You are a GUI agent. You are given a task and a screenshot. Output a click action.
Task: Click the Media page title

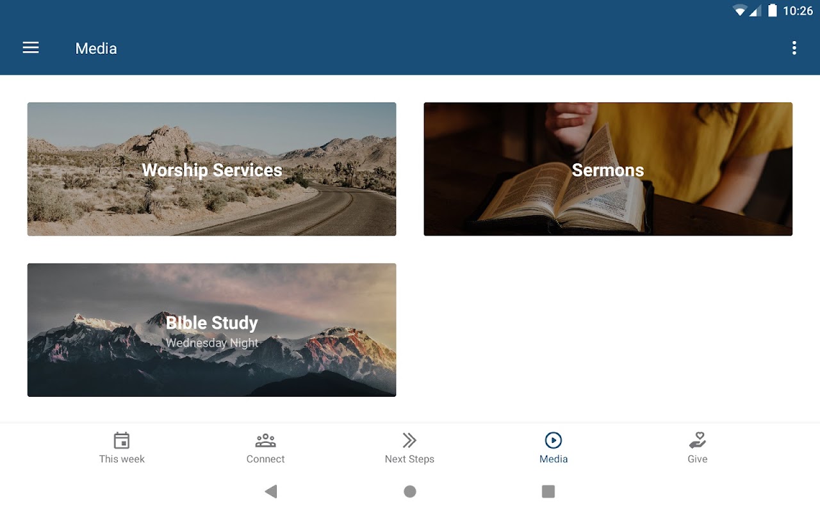96,49
